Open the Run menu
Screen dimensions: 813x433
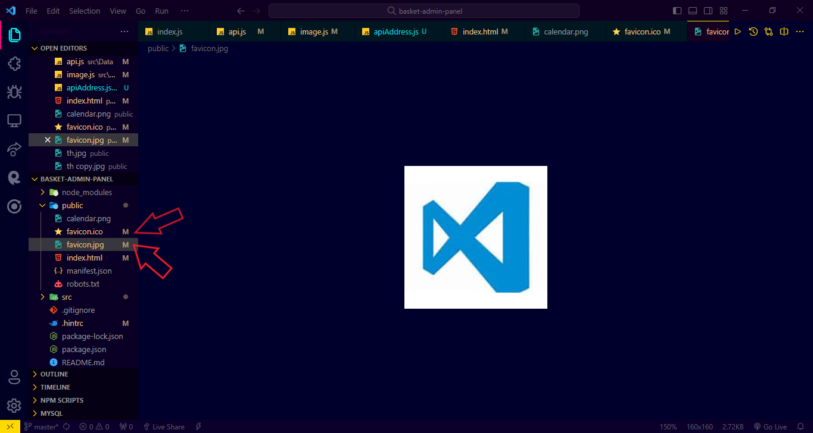[161, 11]
